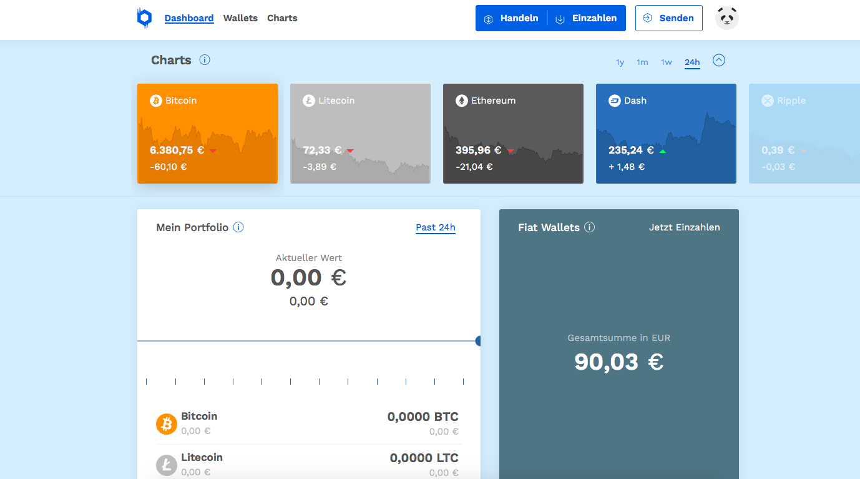The height and width of the screenshot is (479, 860).
Task: Click the info icon next to Fiat Wallets
Action: 590,227
